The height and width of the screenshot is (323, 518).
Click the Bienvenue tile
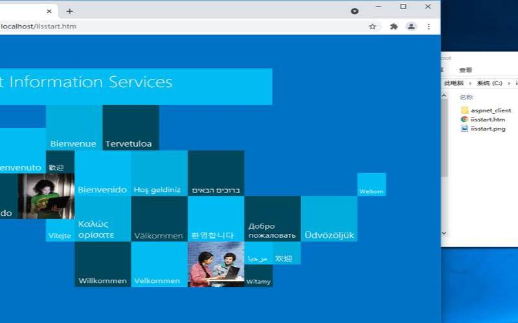74,128
